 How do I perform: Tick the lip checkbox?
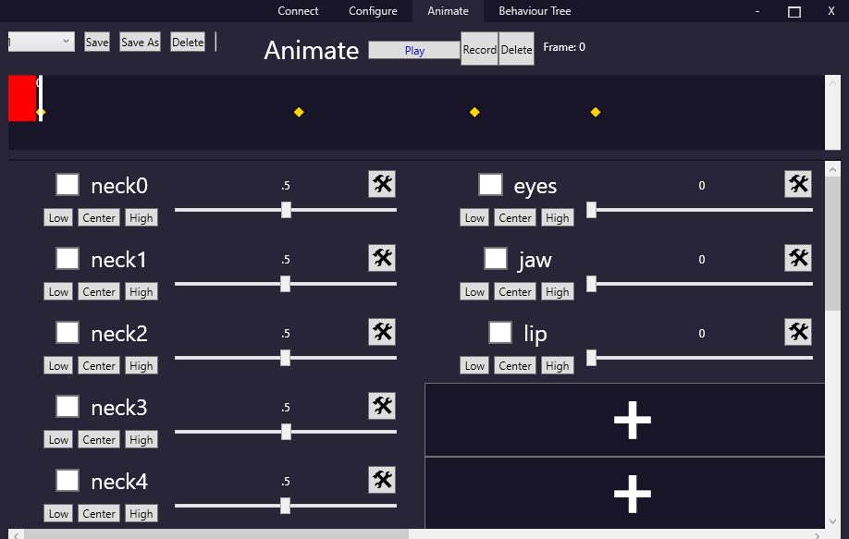click(x=500, y=332)
